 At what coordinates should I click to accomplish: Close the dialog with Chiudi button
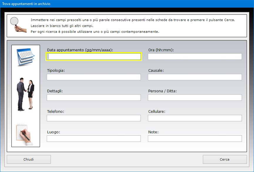[29, 159]
